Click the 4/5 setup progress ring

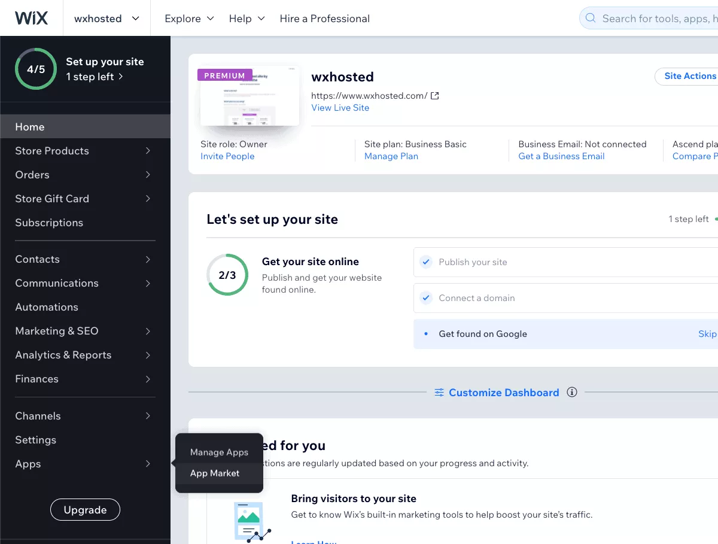pos(36,69)
